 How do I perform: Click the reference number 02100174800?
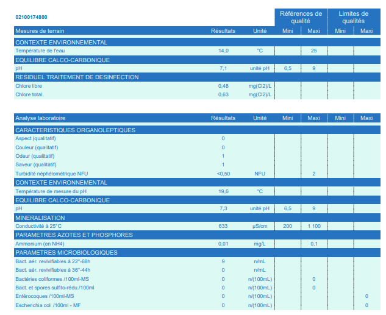[x=31, y=17]
